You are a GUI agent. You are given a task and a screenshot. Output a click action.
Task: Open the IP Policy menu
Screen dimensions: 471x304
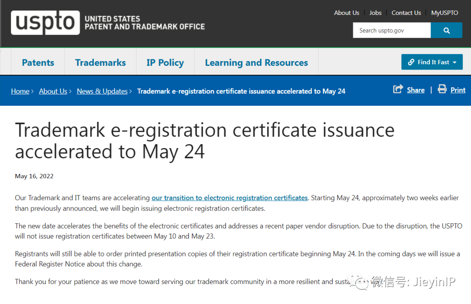pos(165,62)
